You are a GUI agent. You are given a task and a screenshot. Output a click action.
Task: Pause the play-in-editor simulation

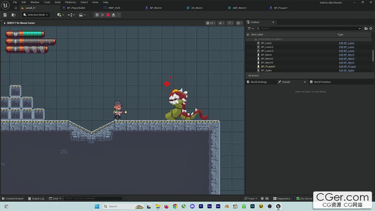(x=97, y=15)
